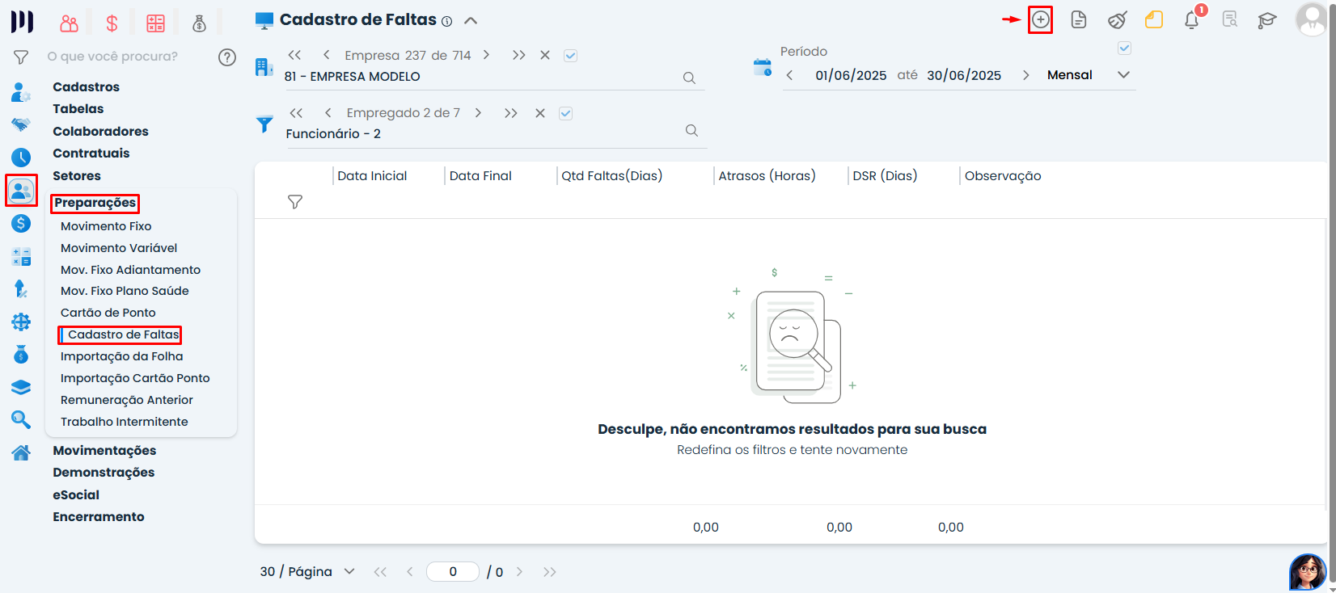Viewport: 1336px width, 593px height.
Task: Toggle the checkbox next to Empregado navigation
Action: (x=566, y=113)
